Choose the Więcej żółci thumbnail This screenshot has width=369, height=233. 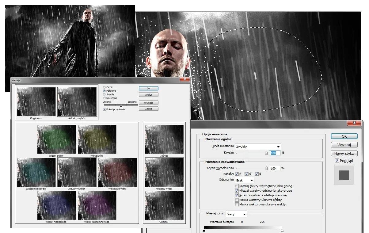click(x=97, y=139)
